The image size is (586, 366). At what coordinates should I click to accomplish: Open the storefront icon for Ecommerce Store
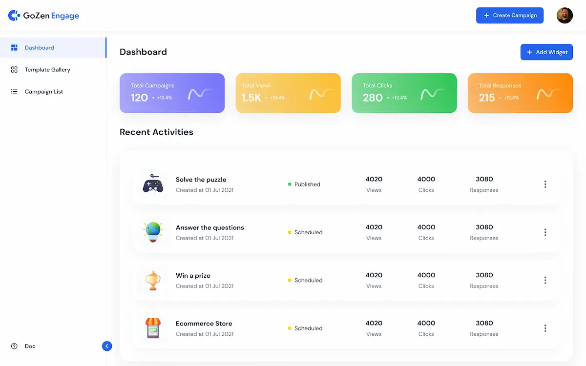(153, 328)
